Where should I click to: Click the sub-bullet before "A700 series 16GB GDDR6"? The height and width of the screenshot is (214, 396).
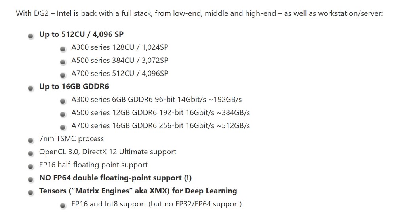click(63, 127)
